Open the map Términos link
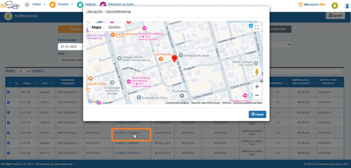This screenshot has width=351, height=168. pos(227,103)
